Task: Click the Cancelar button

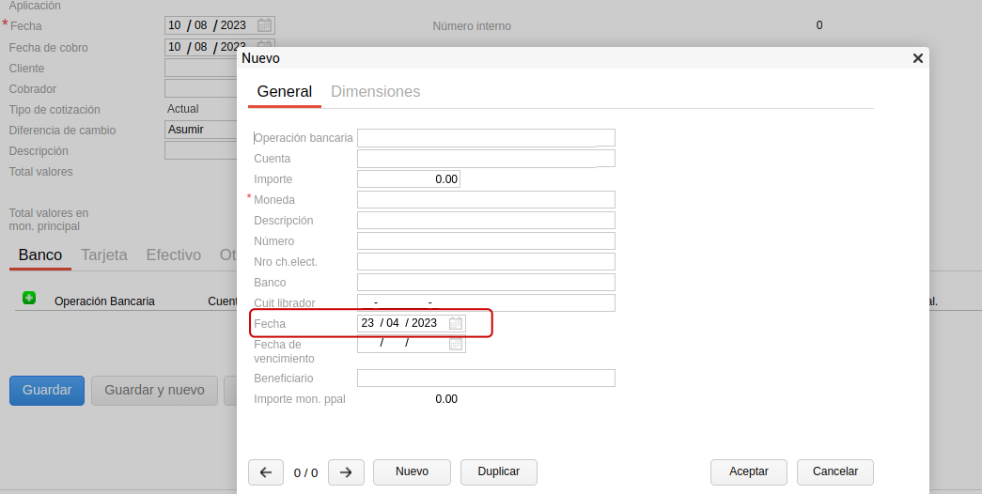Action: point(834,472)
